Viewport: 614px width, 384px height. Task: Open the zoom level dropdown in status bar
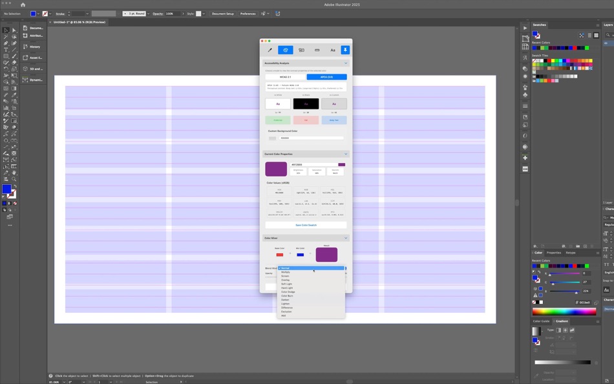click(x=64, y=382)
